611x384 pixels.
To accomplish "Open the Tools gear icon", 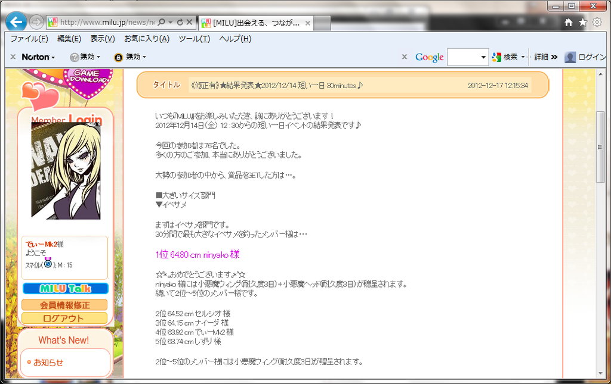I will (597, 22).
